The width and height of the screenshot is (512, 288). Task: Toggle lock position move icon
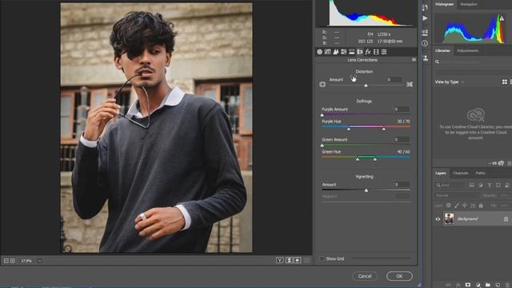[464, 206]
